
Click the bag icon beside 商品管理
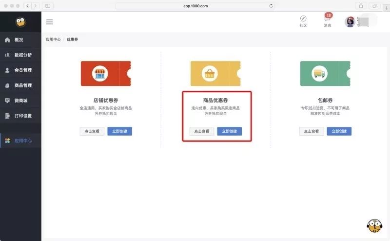point(7,85)
